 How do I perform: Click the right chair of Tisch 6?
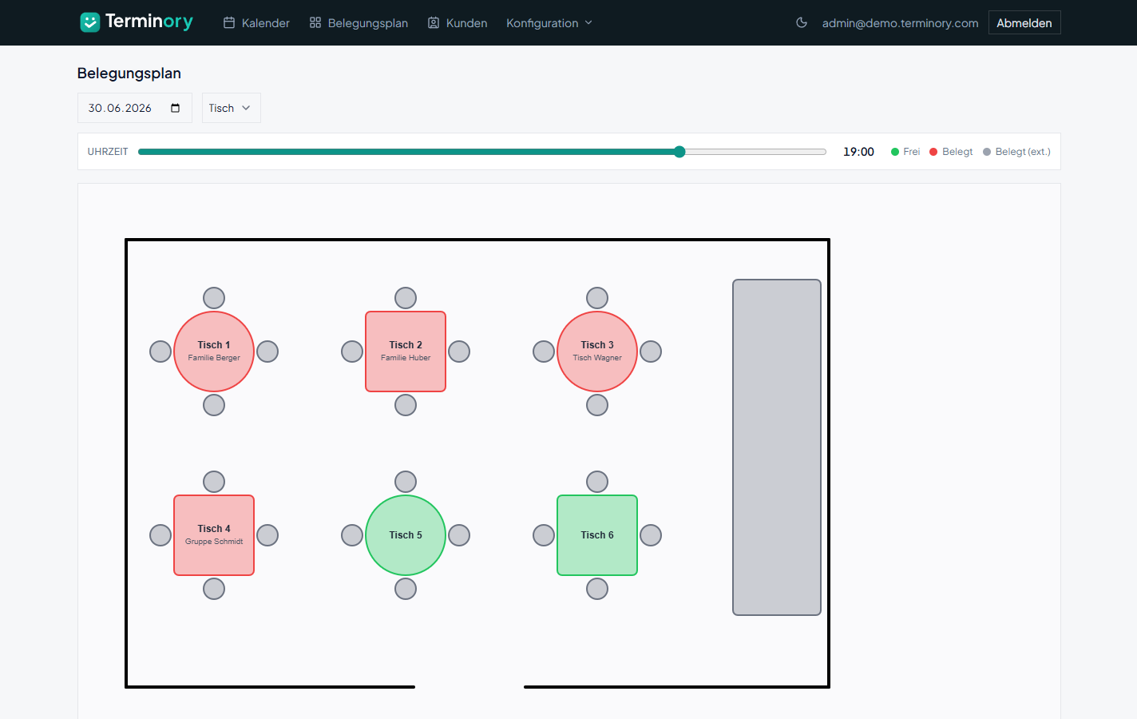point(651,535)
